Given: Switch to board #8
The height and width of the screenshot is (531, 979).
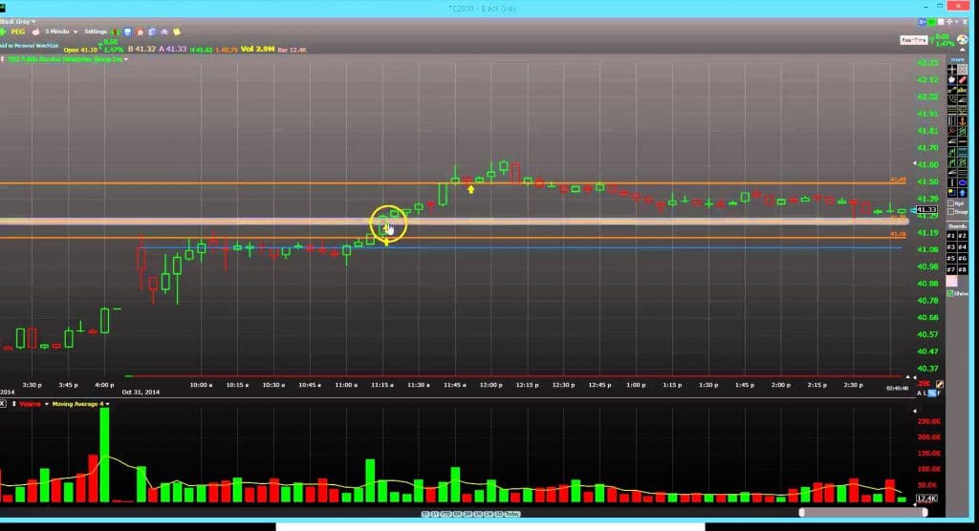Looking at the screenshot, I should click(x=962, y=269).
